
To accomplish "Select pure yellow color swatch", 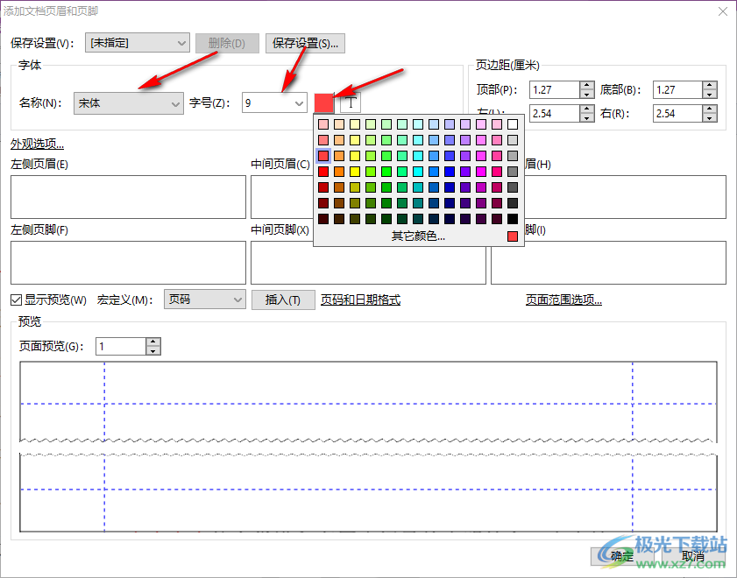I will coord(355,172).
